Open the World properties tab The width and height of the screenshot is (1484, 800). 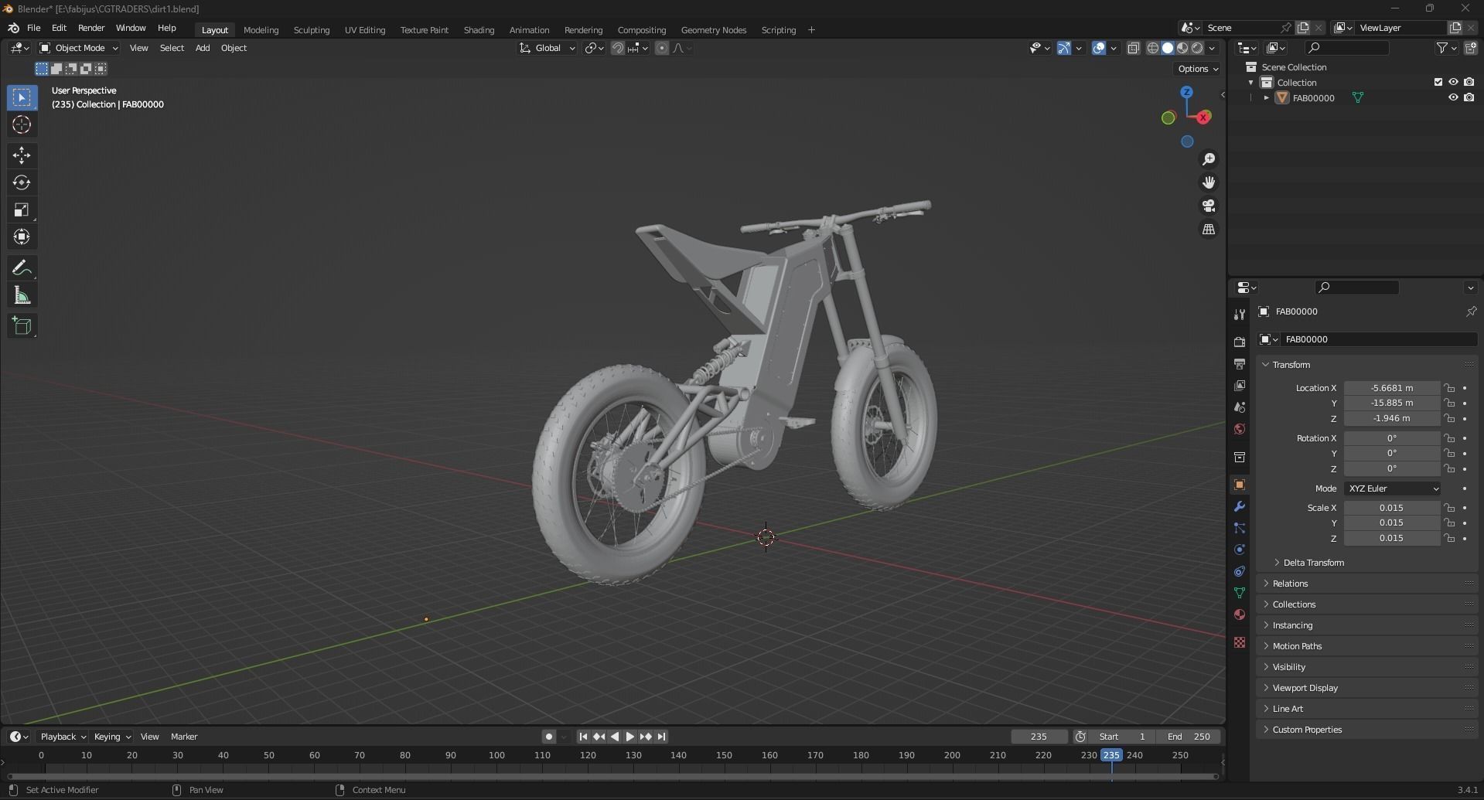click(x=1240, y=429)
